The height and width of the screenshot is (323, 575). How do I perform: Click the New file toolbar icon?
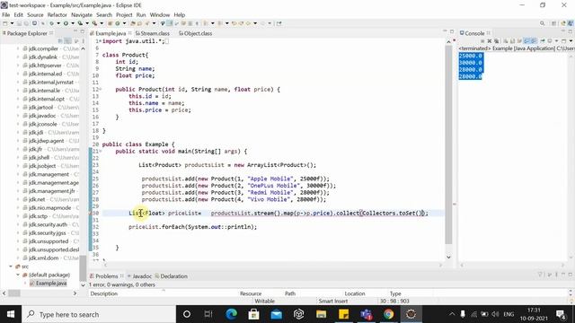pyautogui.click(x=4, y=23)
